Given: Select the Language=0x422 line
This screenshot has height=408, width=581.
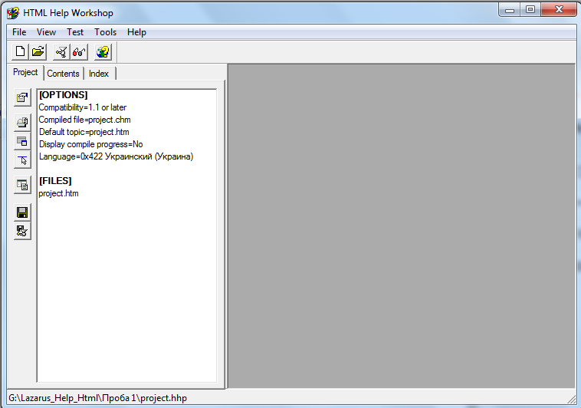Looking at the screenshot, I should [116, 156].
